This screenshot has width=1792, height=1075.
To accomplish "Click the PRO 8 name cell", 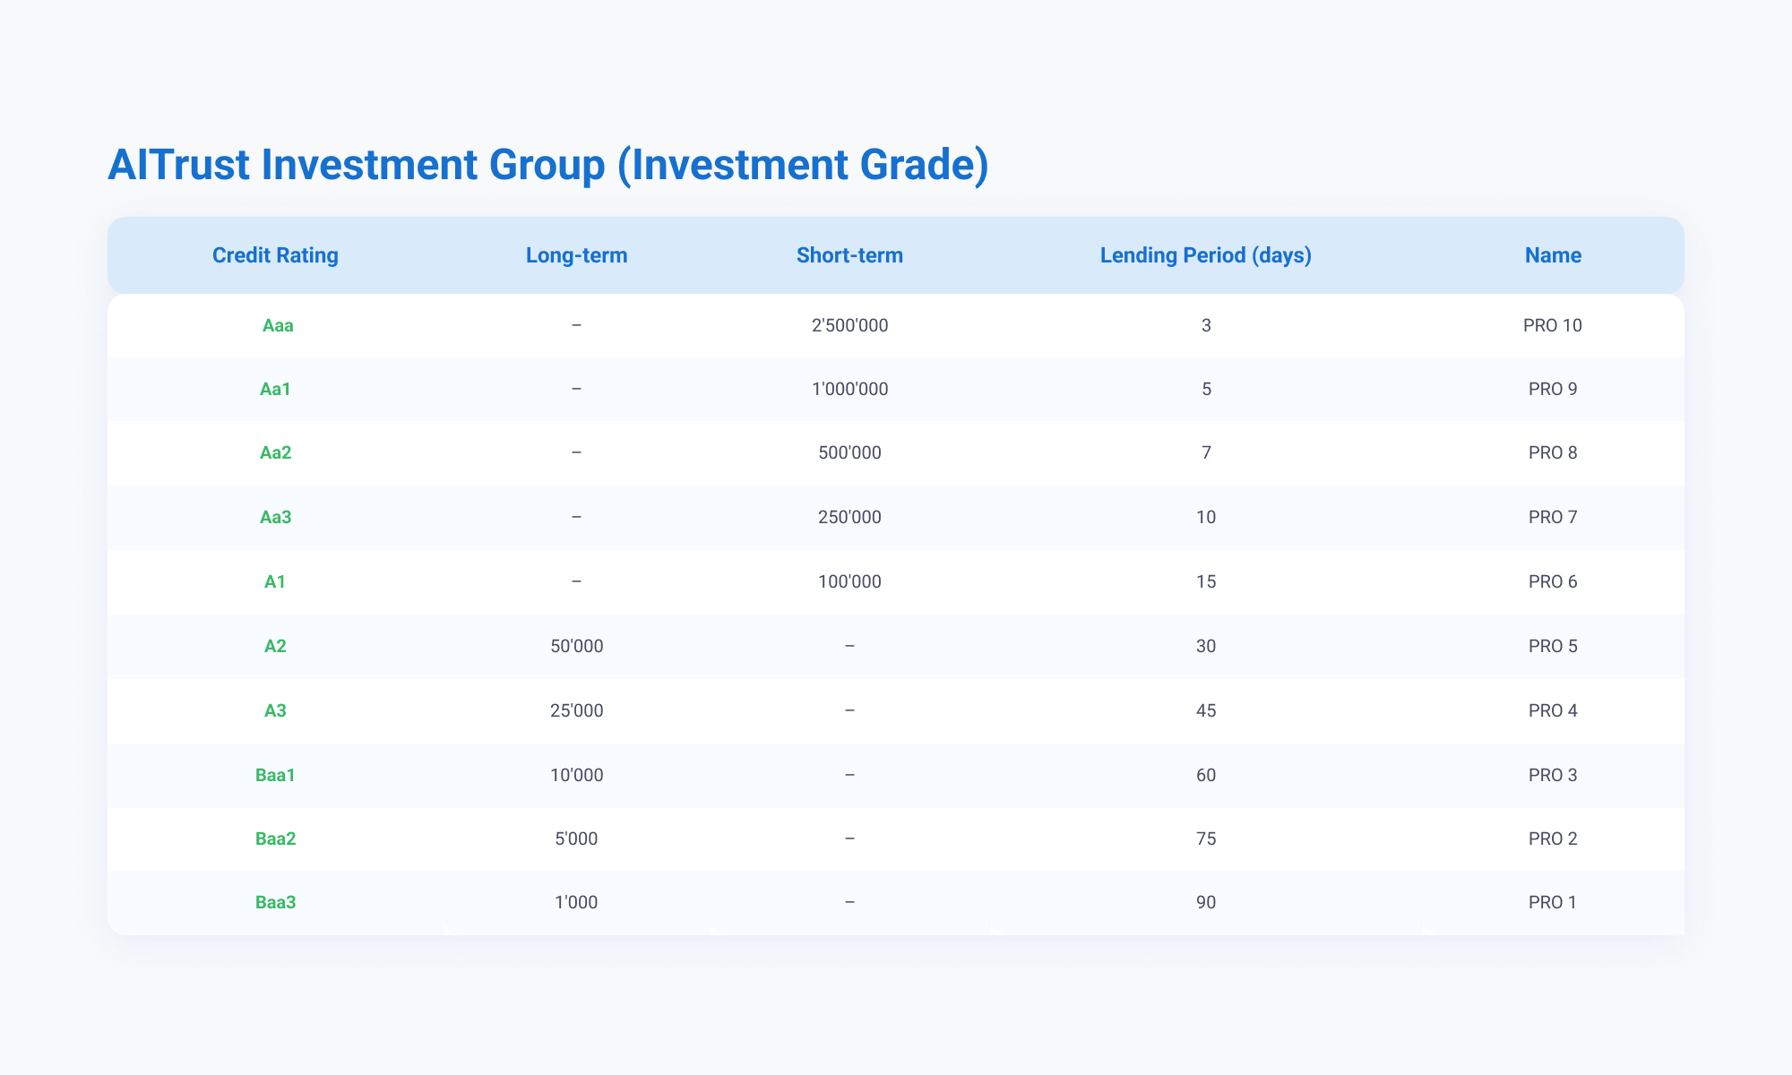I will (1553, 453).
